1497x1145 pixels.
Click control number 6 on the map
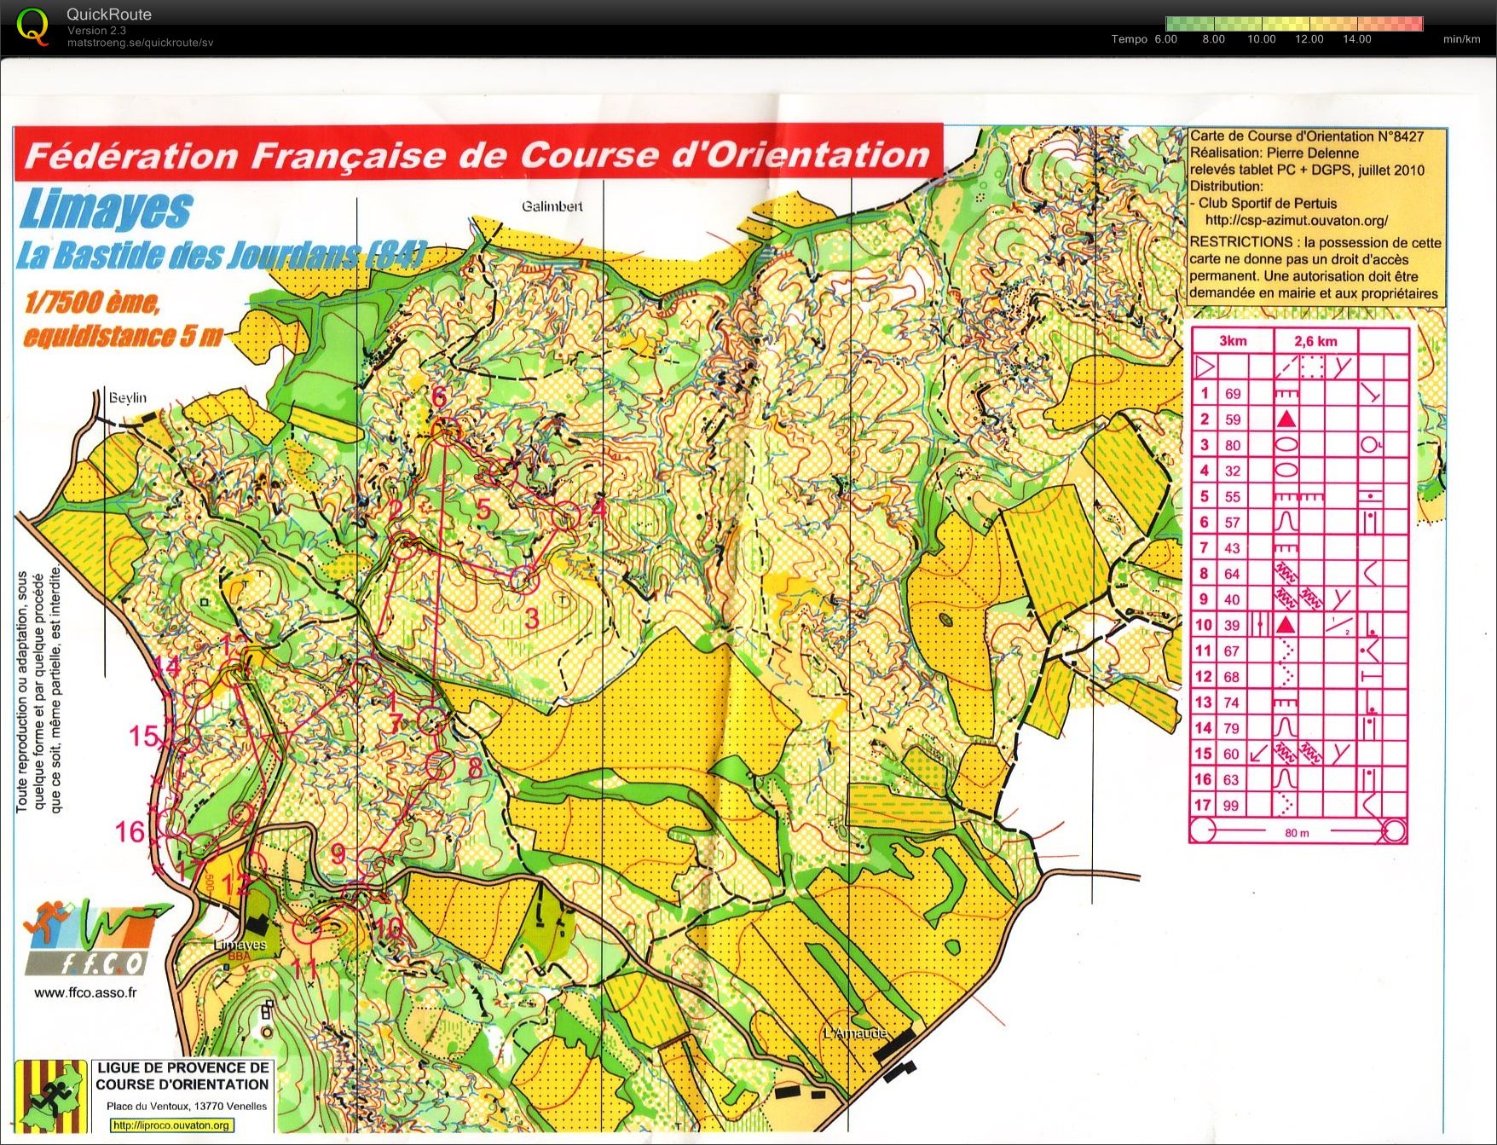click(439, 396)
